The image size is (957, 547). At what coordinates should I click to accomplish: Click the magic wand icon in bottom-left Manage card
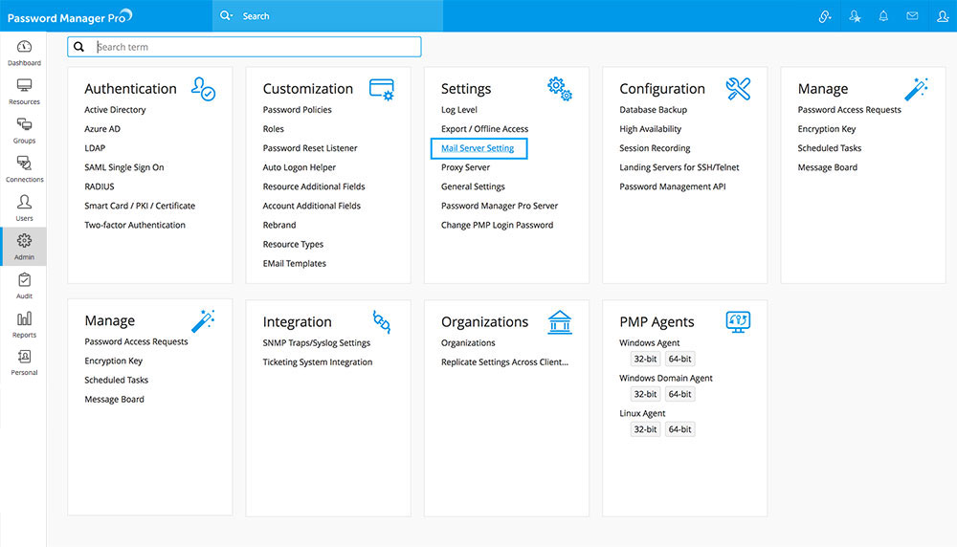203,320
